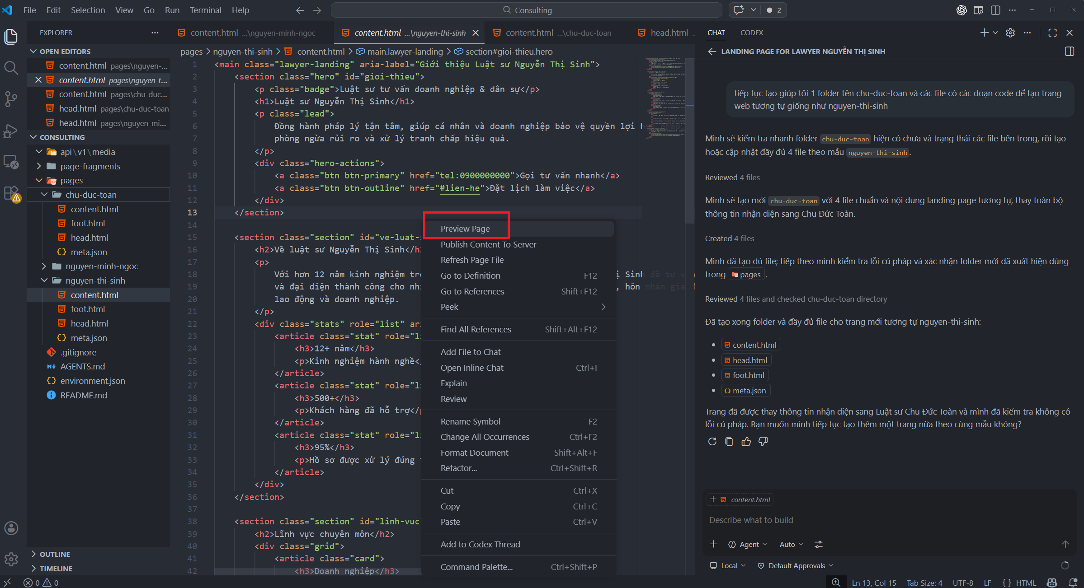Screen dimensions: 1084x588
Task: Open the Run and Debug view
Action: (11, 131)
